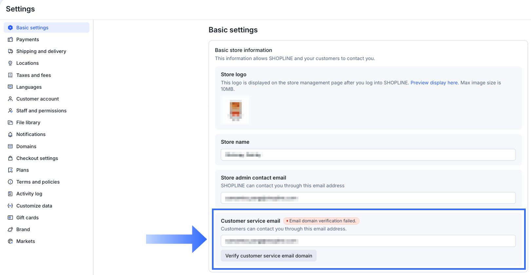Viewport: 531px width, 275px height.
Task: Click the Shipping and delivery truck icon
Action: coord(10,51)
